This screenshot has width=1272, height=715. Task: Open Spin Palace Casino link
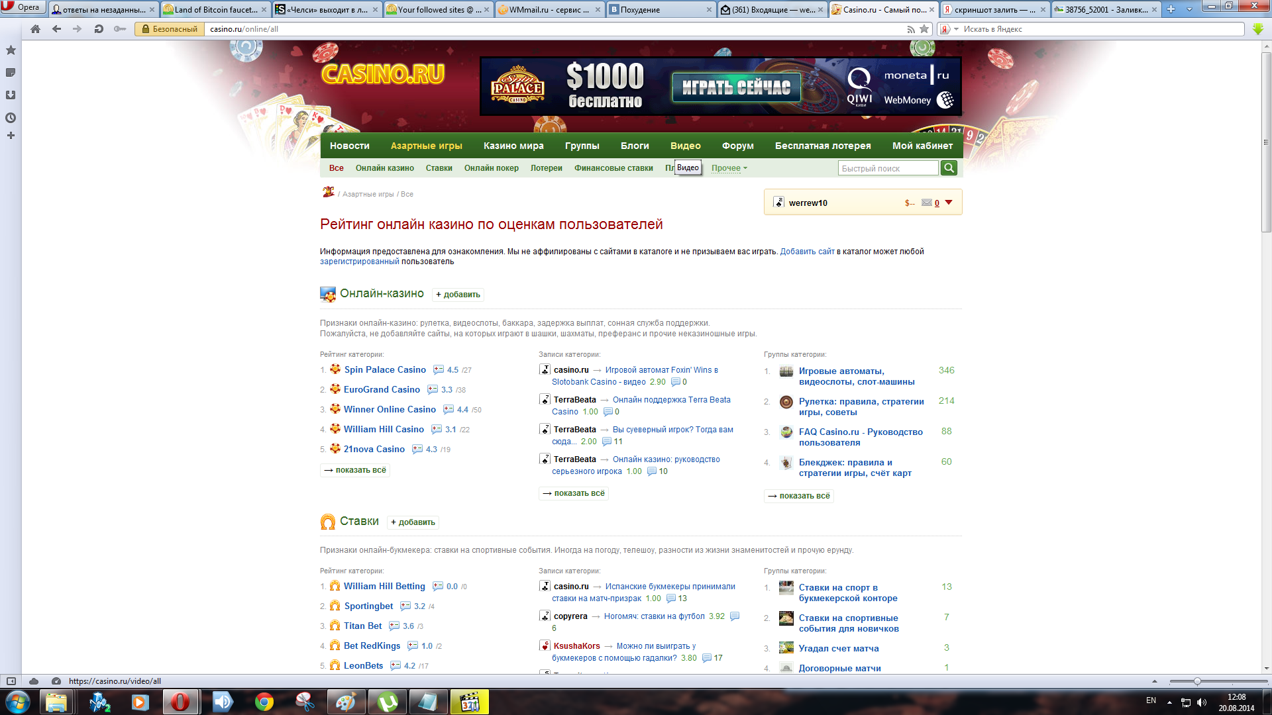(385, 370)
